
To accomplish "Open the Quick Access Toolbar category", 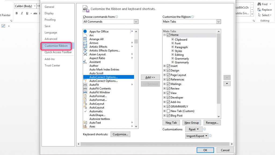I will pyautogui.click(x=58, y=52).
